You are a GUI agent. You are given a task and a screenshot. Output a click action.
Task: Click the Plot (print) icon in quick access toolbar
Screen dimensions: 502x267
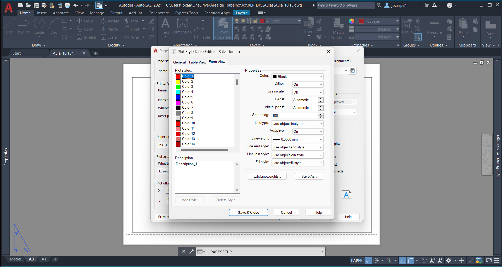pos(68,5)
